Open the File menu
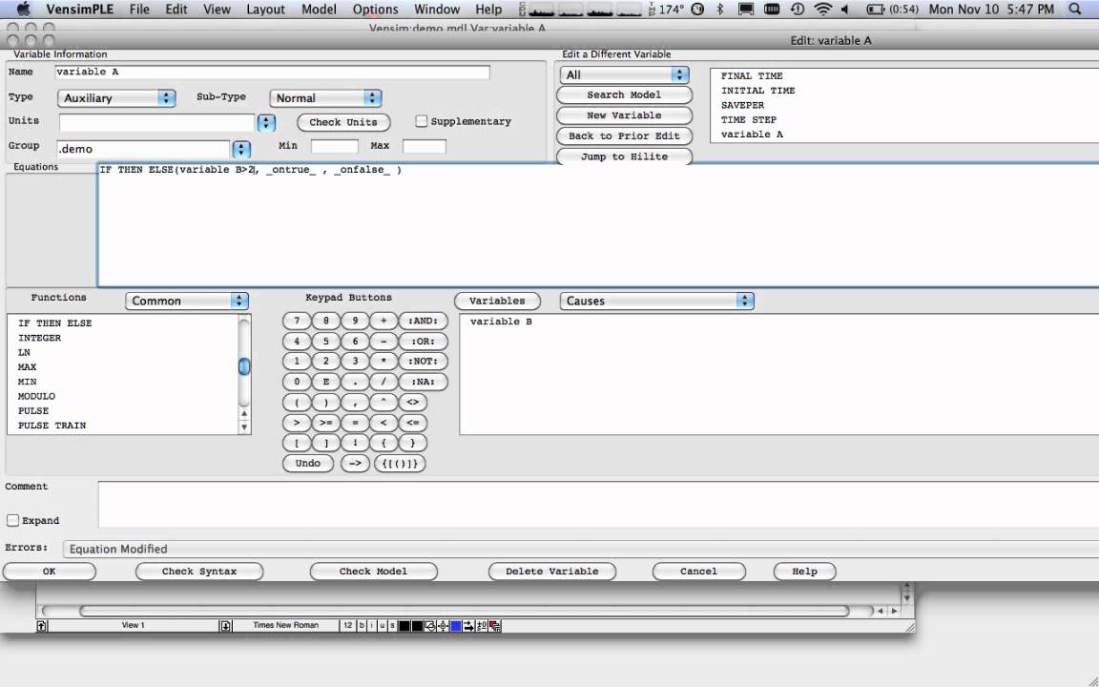 [139, 10]
